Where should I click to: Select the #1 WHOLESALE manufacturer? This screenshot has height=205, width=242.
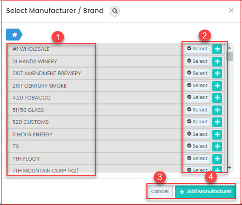coord(197,49)
